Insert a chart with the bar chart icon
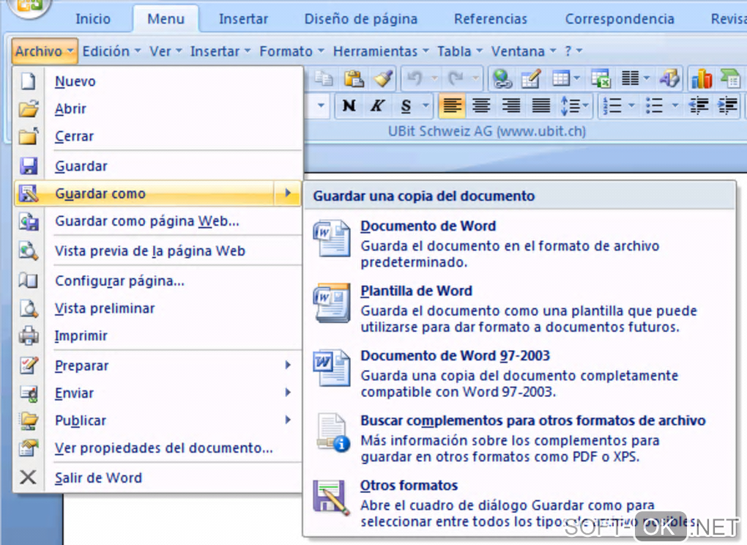The height and width of the screenshot is (545, 747). (x=702, y=78)
